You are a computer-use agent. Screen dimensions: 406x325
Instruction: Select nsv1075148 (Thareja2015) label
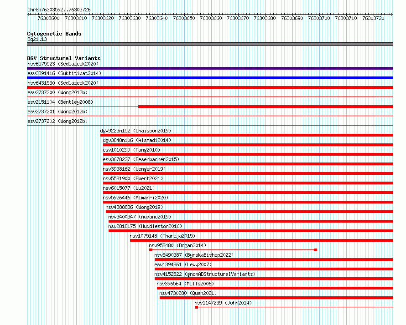tap(162, 236)
